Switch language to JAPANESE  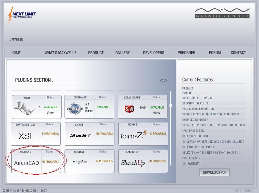[16, 39]
